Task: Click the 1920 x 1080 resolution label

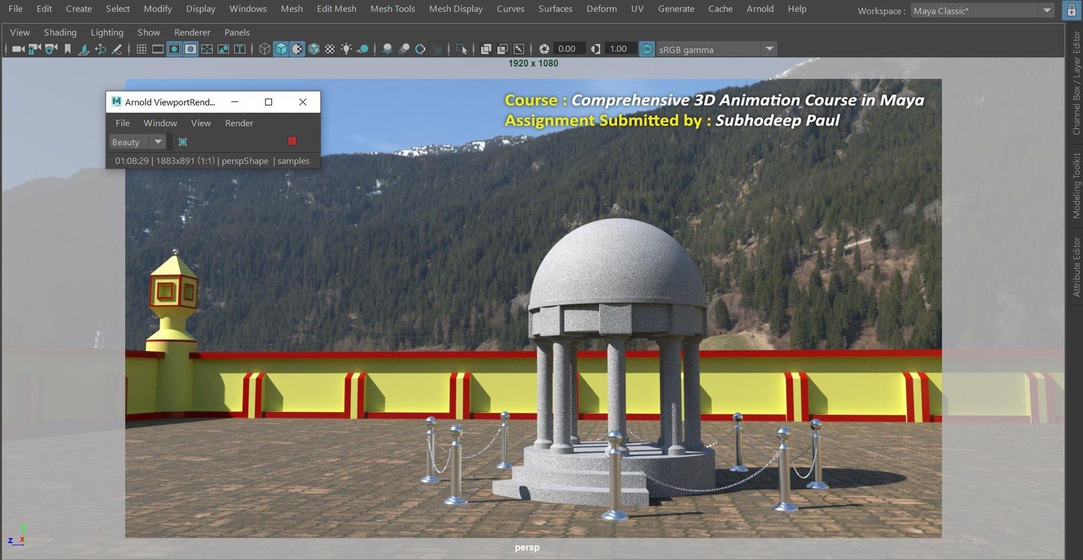Action: pyautogui.click(x=533, y=63)
